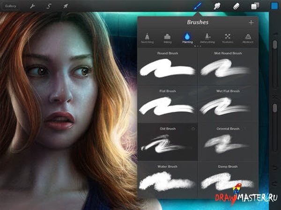
Task: Select the Old Brush stroke preview
Action: pyautogui.click(x=164, y=144)
